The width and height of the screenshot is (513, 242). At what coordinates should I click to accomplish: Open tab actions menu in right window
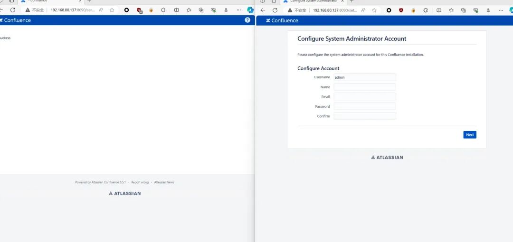pos(274,1)
